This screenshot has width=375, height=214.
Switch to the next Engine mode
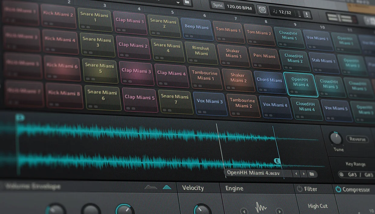click(280, 211)
